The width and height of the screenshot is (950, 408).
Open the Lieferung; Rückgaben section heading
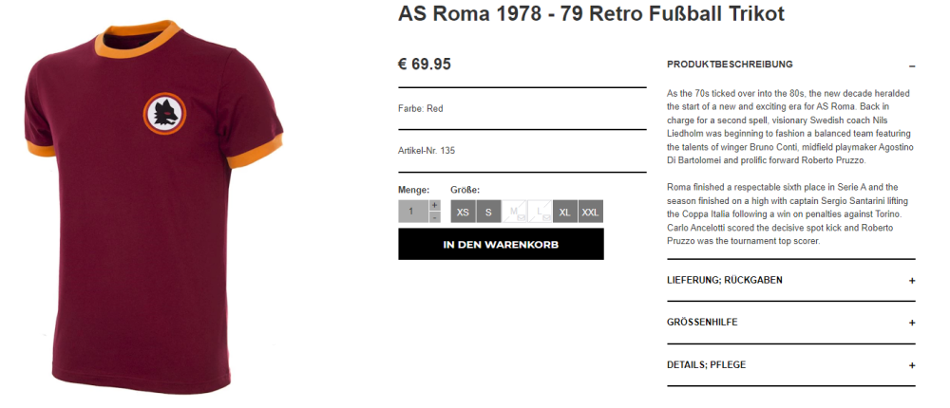[725, 280]
